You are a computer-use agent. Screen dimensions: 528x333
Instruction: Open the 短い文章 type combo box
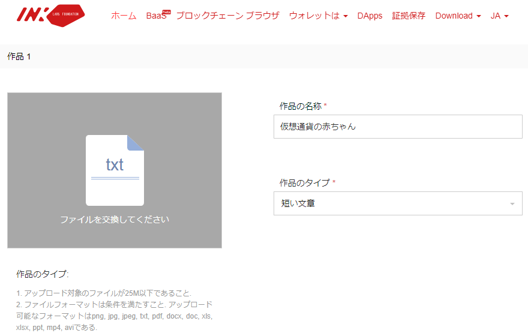pos(398,203)
